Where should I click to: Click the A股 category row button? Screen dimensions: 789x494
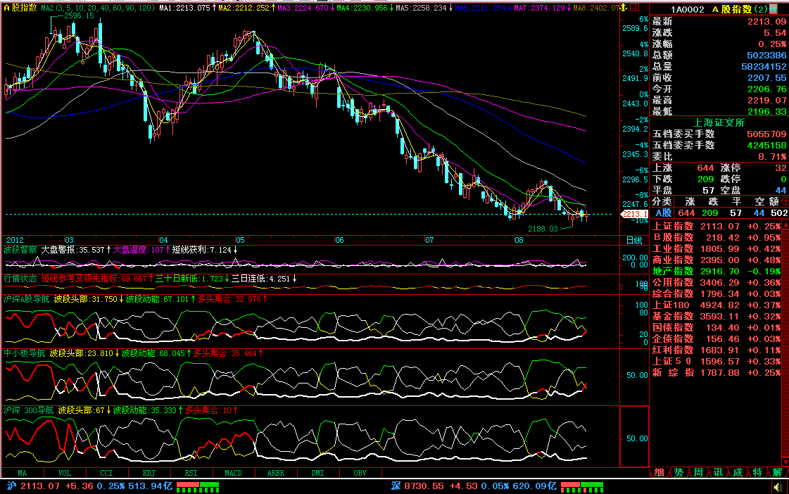663,213
